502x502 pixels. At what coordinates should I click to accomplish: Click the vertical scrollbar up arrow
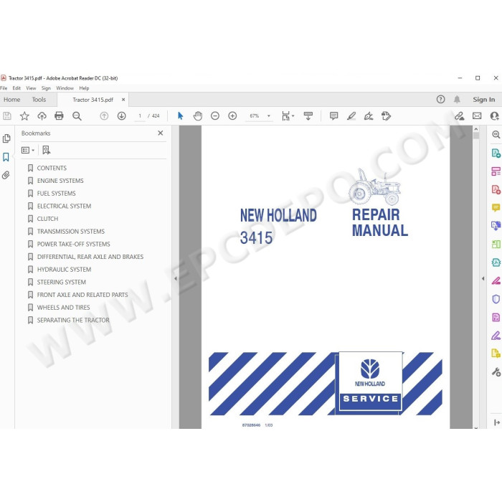pyautogui.click(x=476, y=128)
